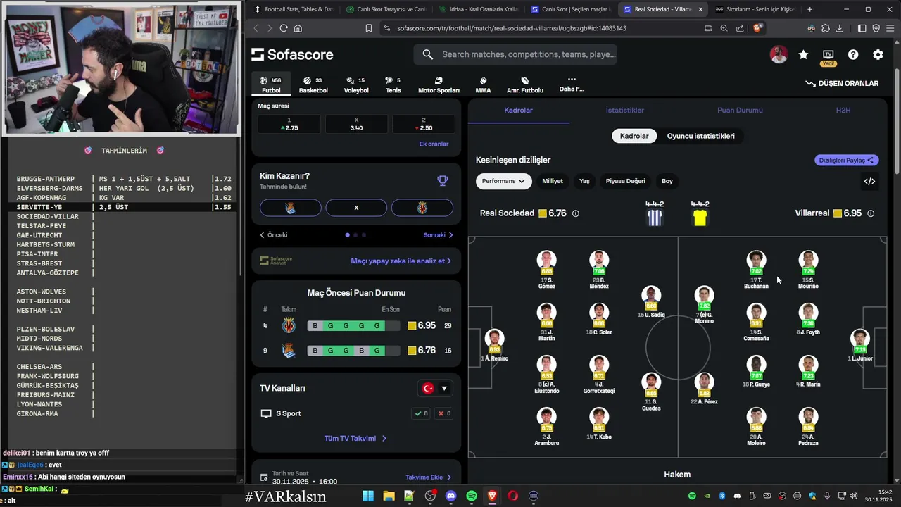
Task: Open L. Júnior goalkeeper player marker
Action: coord(860,344)
